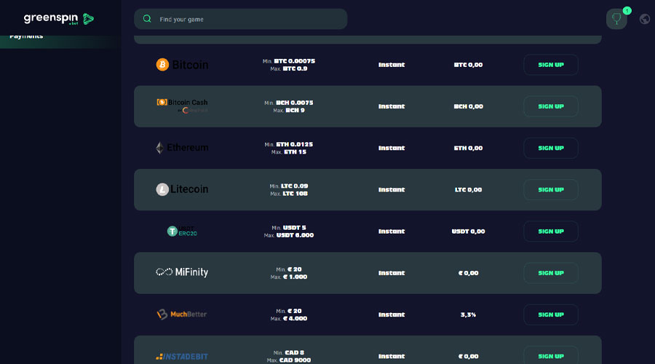This screenshot has height=364, width=655.
Task: Click Instant in the Bitcoin row
Action: (392, 65)
